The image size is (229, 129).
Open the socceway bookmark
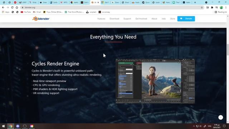104,12
